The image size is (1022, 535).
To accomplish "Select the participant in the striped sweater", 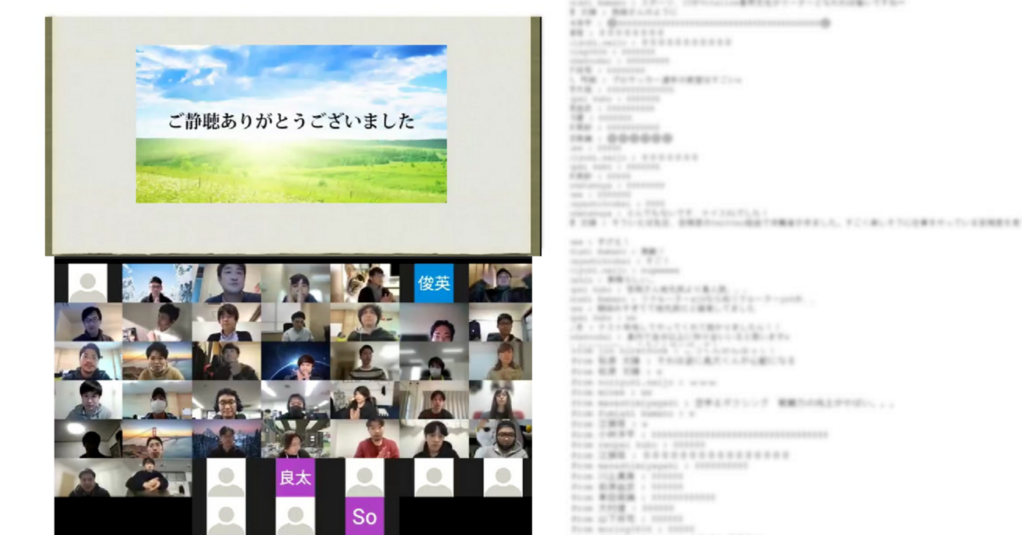I will [365, 361].
